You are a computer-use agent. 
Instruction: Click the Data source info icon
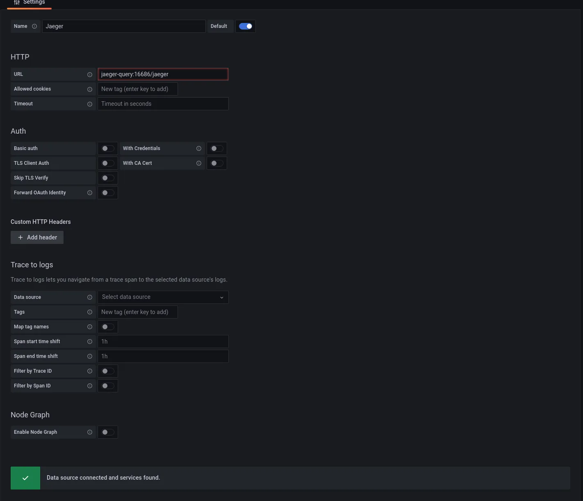click(90, 297)
